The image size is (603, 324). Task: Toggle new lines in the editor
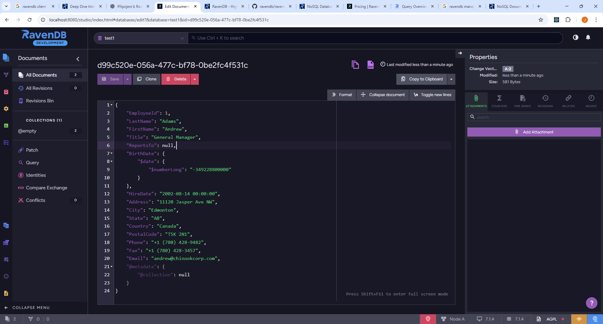432,95
